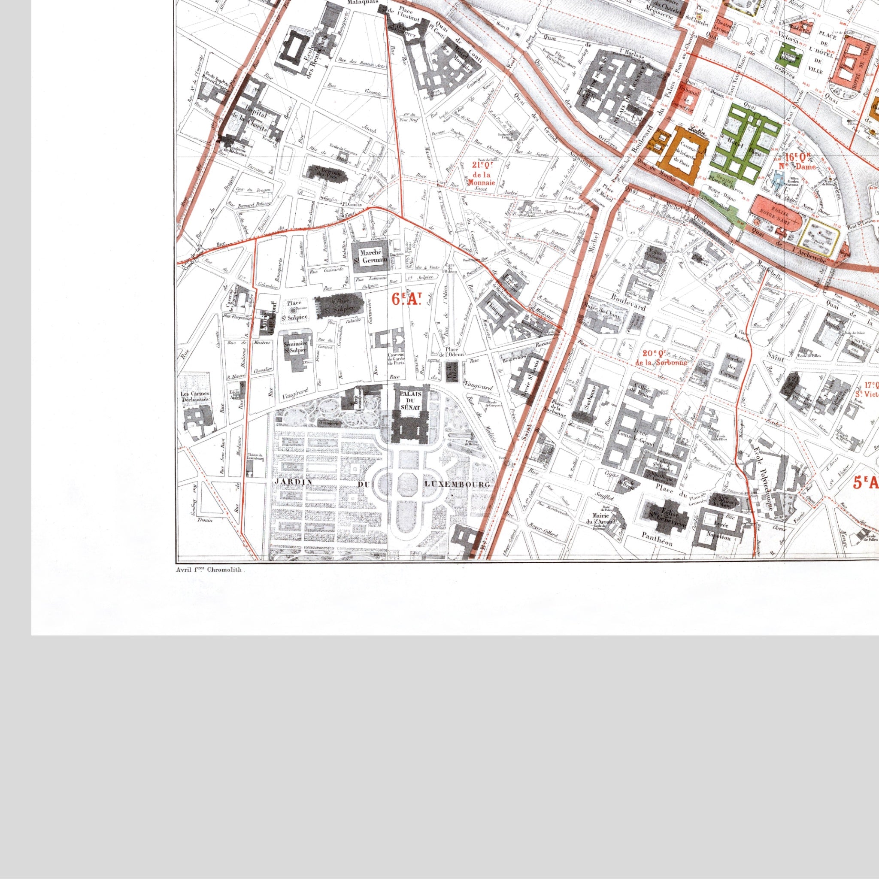Select the 'Église St Sulpice' church label
Viewport: 879px width, 879px height.
[x=339, y=305]
